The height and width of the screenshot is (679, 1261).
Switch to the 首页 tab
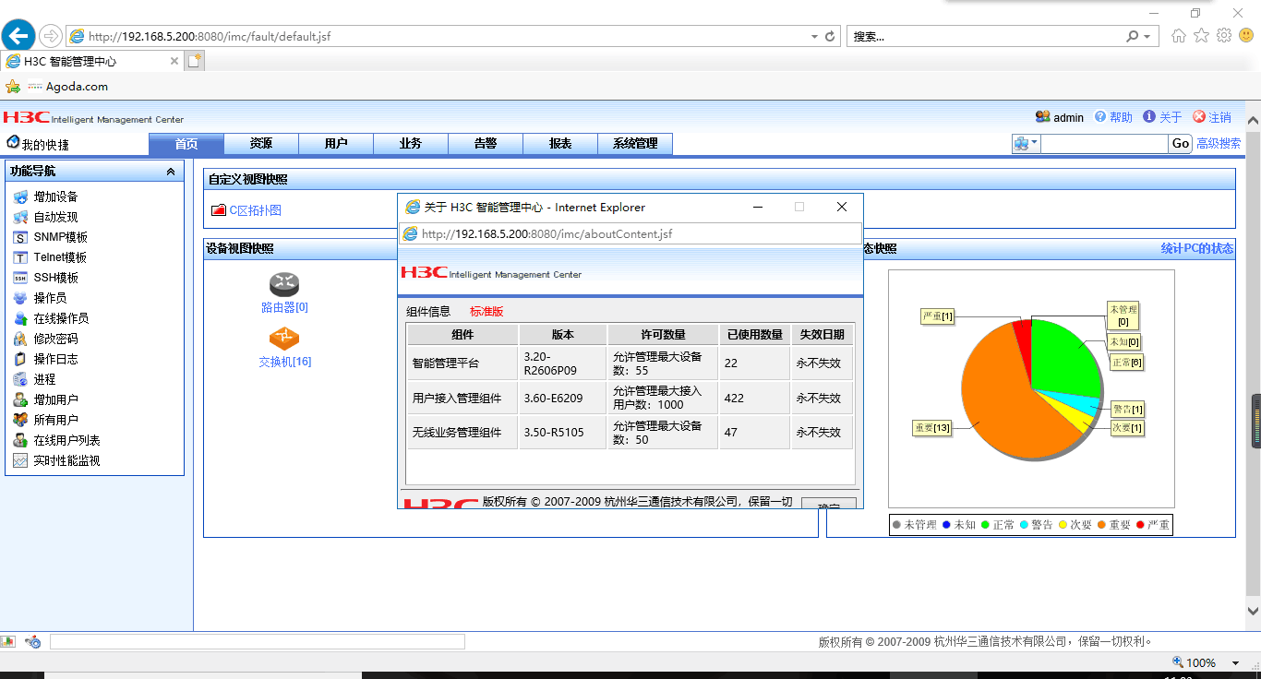186,144
